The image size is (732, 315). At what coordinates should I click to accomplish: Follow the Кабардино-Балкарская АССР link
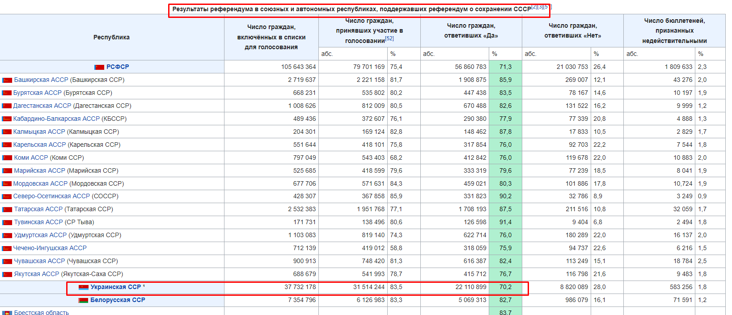(x=56, y=119)
